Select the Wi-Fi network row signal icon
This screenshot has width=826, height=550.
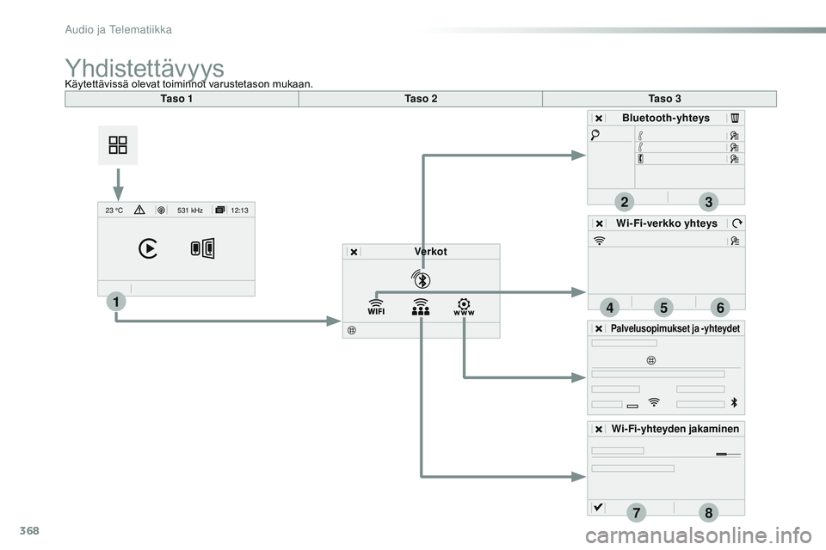click(600, 241)
